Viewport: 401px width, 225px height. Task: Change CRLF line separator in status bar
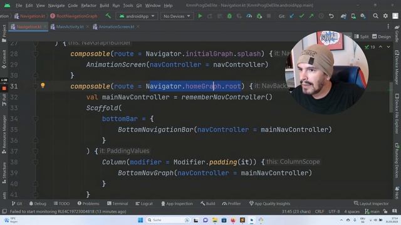tap(320, 211)
